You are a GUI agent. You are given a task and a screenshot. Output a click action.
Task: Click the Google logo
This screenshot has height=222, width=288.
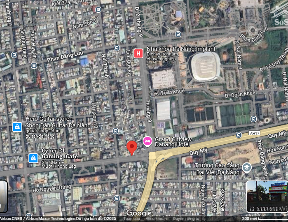[x=139, y=213]
